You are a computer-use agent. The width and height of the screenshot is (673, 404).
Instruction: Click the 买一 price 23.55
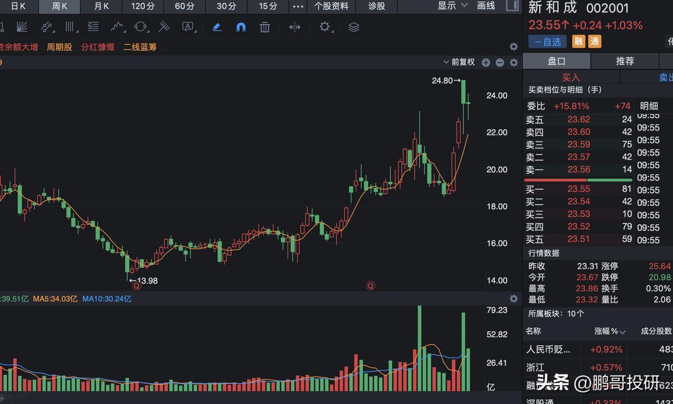pos(578,189)
